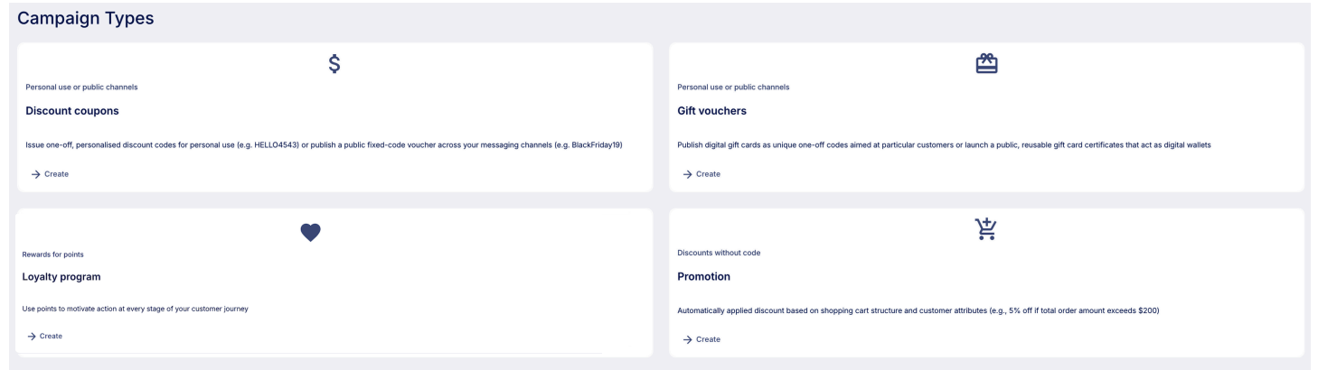Click the arrow icon beside Gift vouchers Create

[687, 174]
